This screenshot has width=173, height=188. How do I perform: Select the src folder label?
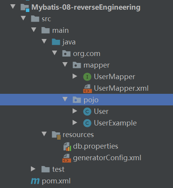pos(46,19)
